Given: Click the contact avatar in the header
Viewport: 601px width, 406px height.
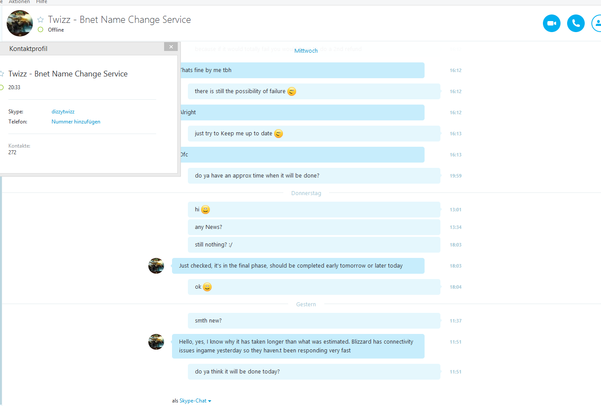Looking at the screenshot, I should [20, 23].
